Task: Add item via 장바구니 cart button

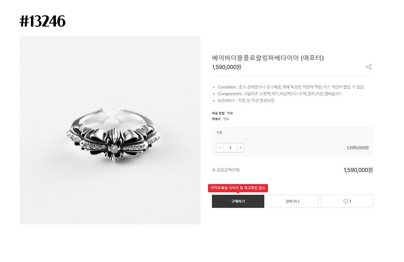Action: tap(292, 201)
